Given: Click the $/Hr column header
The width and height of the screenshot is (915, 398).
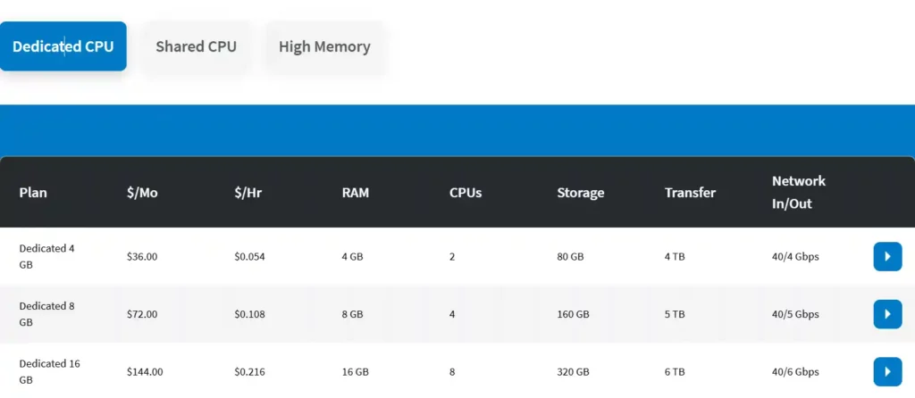Looking at the screenshot, I should point(248,192).
